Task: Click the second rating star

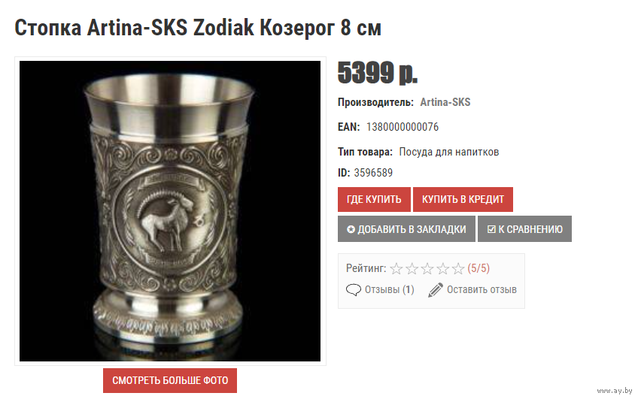Action: click(412, 268)
